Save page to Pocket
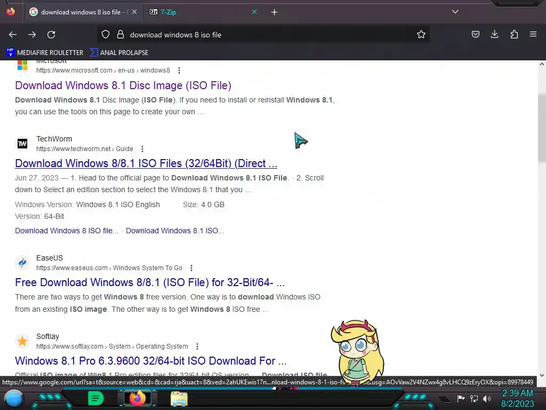The height and width of the screenshot is (410, 546). [x=475, y=35]
